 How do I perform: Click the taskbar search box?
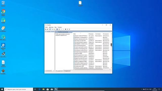(18, 89)
